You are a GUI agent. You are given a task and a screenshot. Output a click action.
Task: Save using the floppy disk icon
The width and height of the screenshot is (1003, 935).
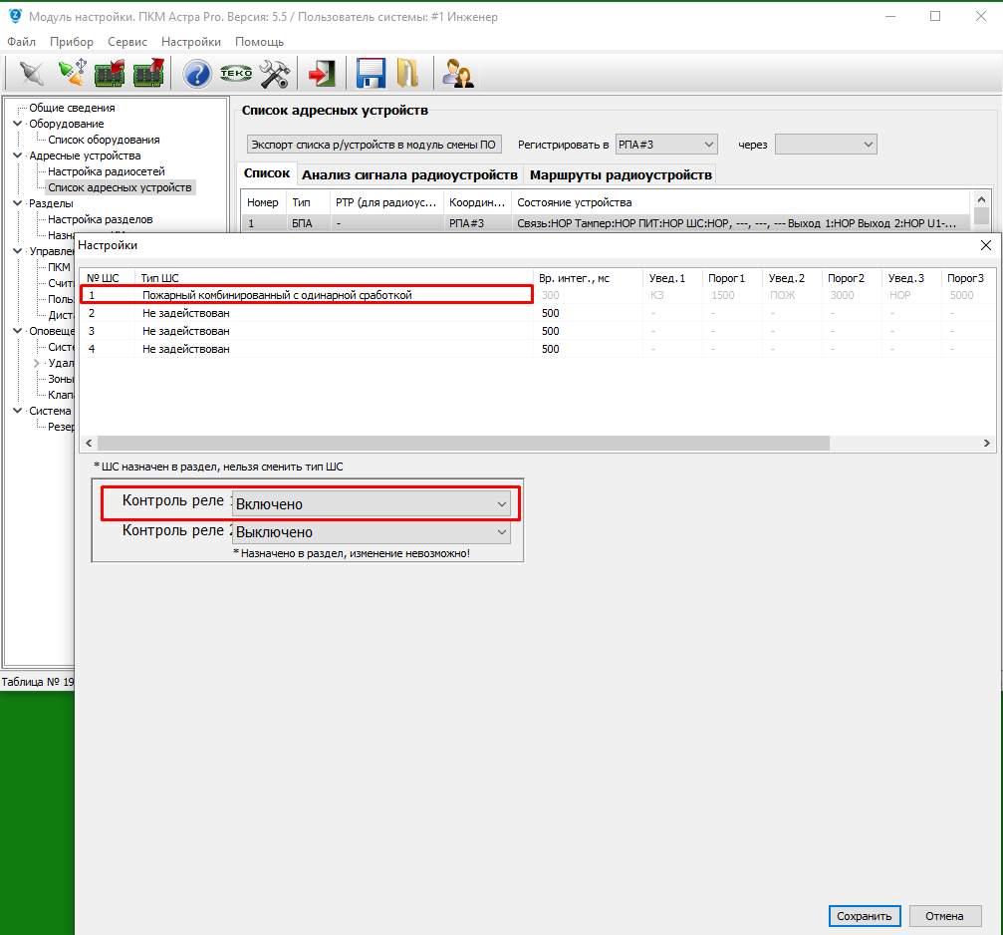point(371,73)
